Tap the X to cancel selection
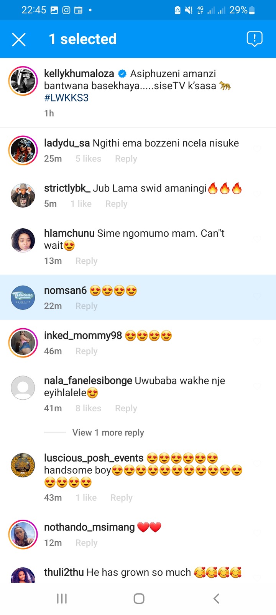The width and height of the screenshot is (276, 615). pyautogui.click(x=19, y=39)
